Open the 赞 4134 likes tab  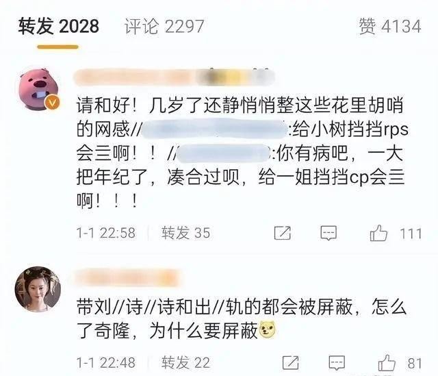[390, 27]
